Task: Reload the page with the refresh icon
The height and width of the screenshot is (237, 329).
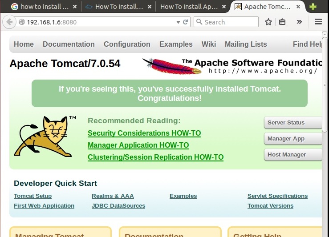Action: tap(185, 22)
